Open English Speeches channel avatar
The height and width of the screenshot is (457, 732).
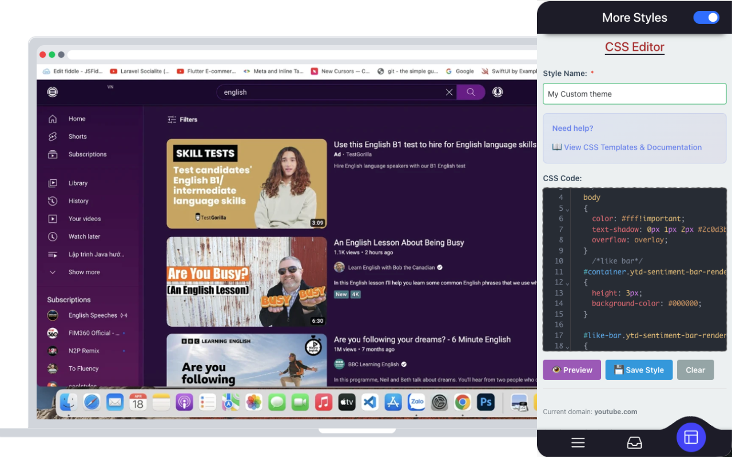[53, 315]
